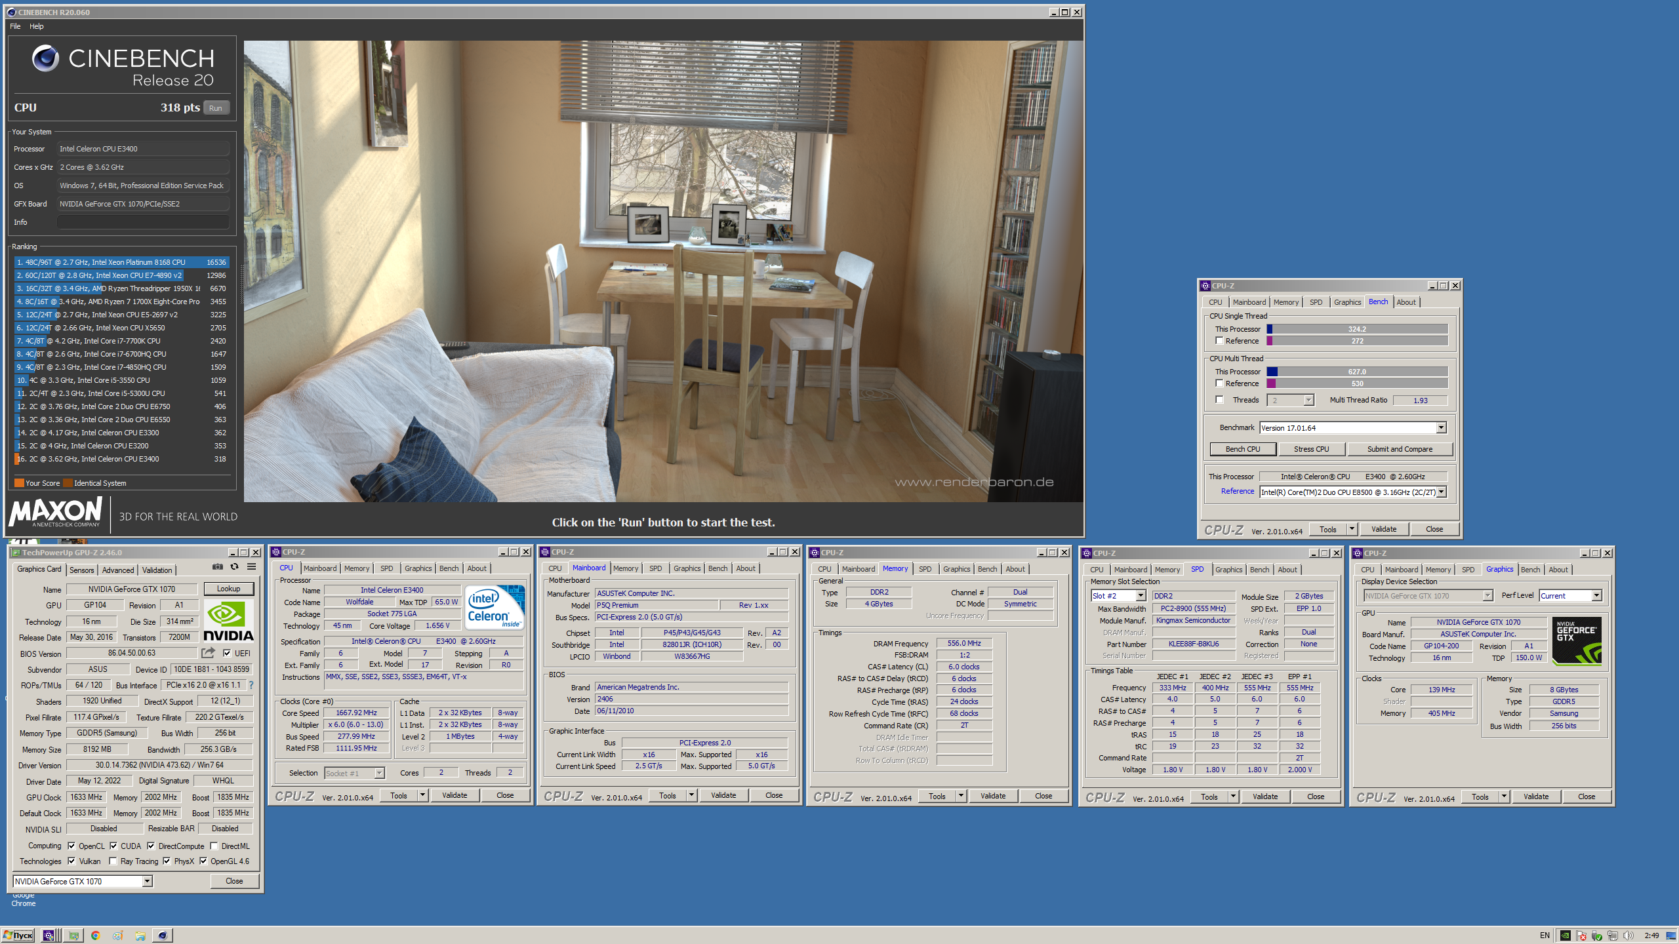Open the Socket #1 selection dropdown
Viewport: 1679px width, 944px height.
click(355, 774)
